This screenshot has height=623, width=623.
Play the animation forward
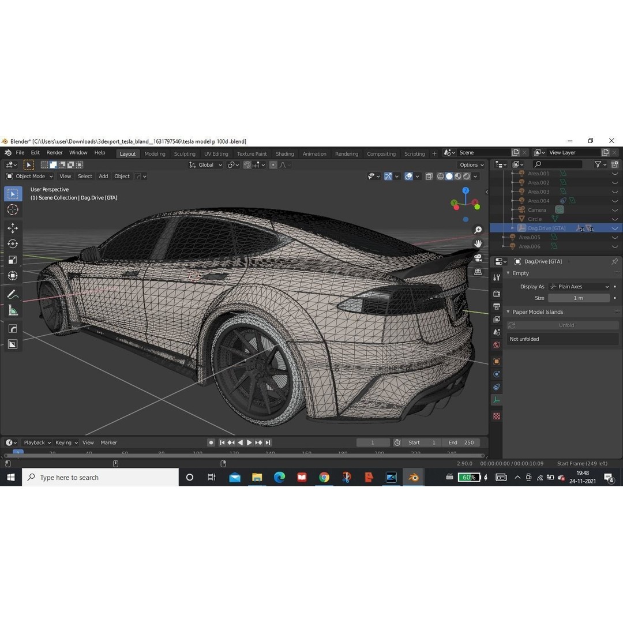coord(249,442)
